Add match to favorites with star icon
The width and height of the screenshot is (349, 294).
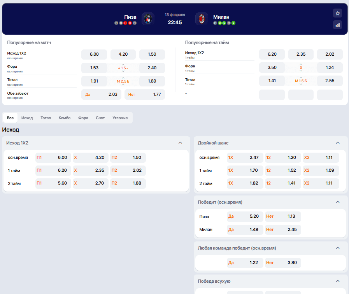click(x=337, y=13)
